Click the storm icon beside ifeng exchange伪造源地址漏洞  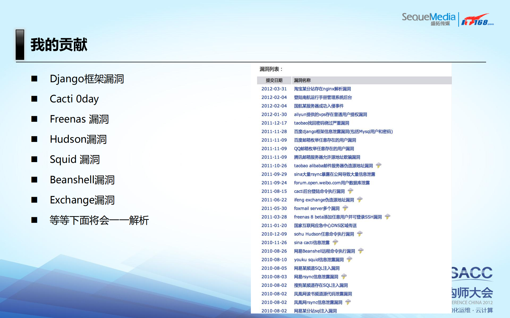pyautogui.click(x=360, y=200)
